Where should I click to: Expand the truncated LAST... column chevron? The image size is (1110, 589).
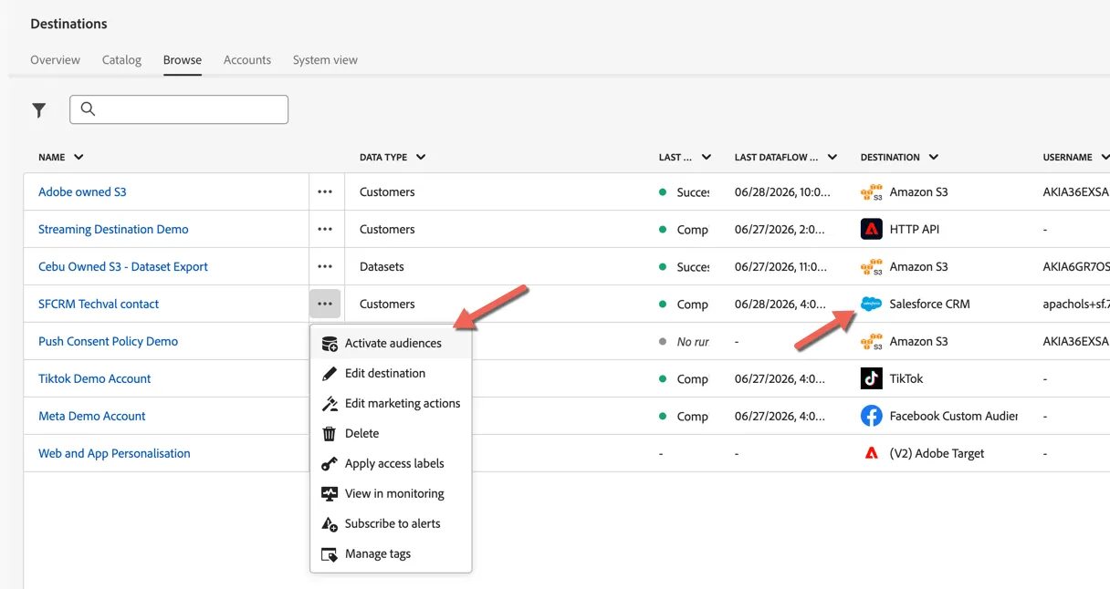coord(707,157)
